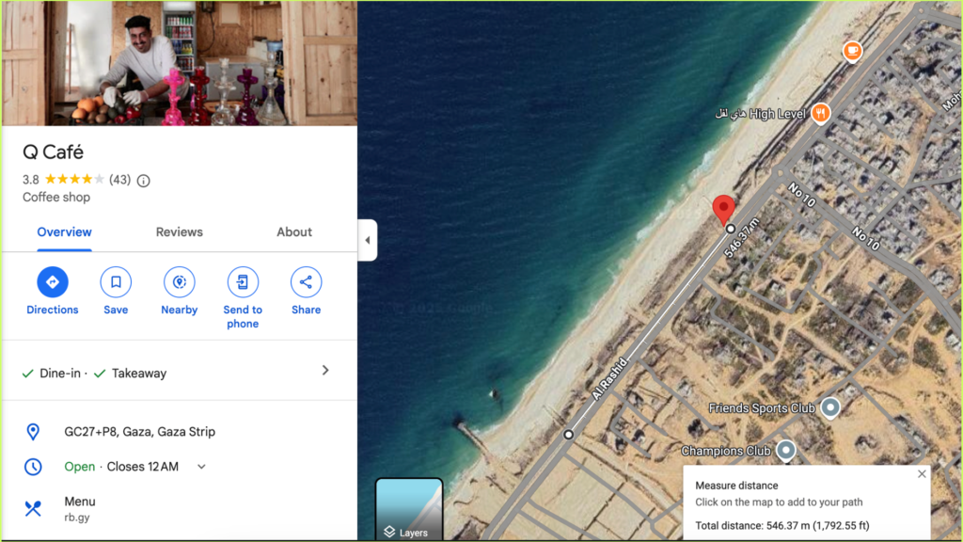
Task: Open the Layers map switcher
Action: 409,509
